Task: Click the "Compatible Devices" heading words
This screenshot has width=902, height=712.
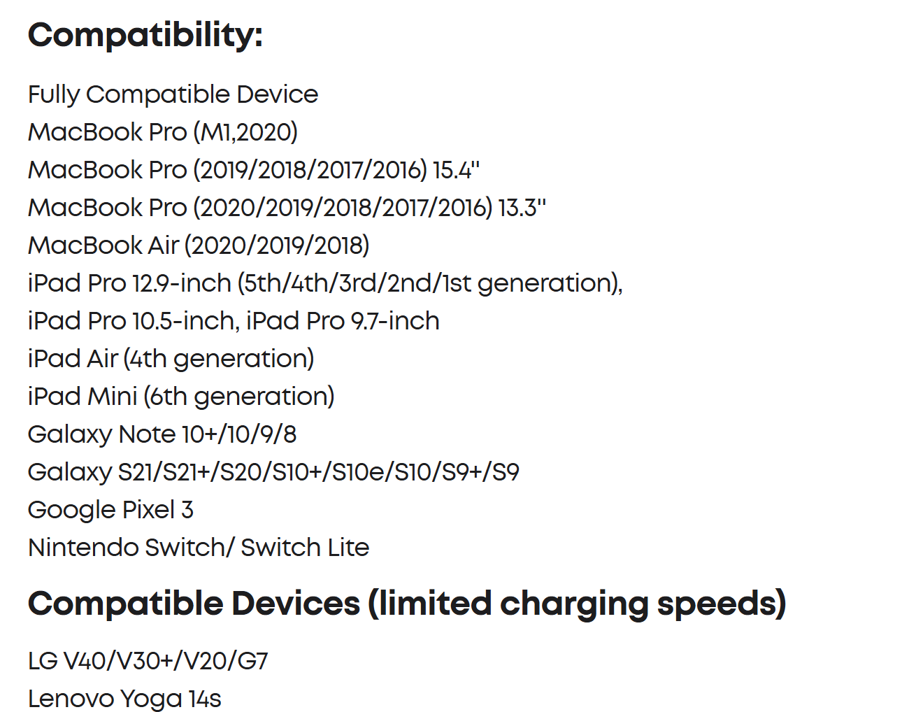Action: click(x=194, y=604)
